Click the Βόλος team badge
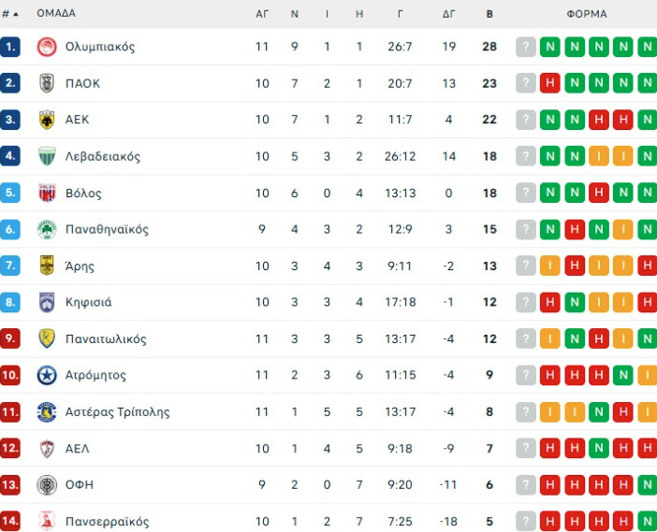The width and height of the screenshot is (657, 532). pyautogui.click(x=47, y=193)
